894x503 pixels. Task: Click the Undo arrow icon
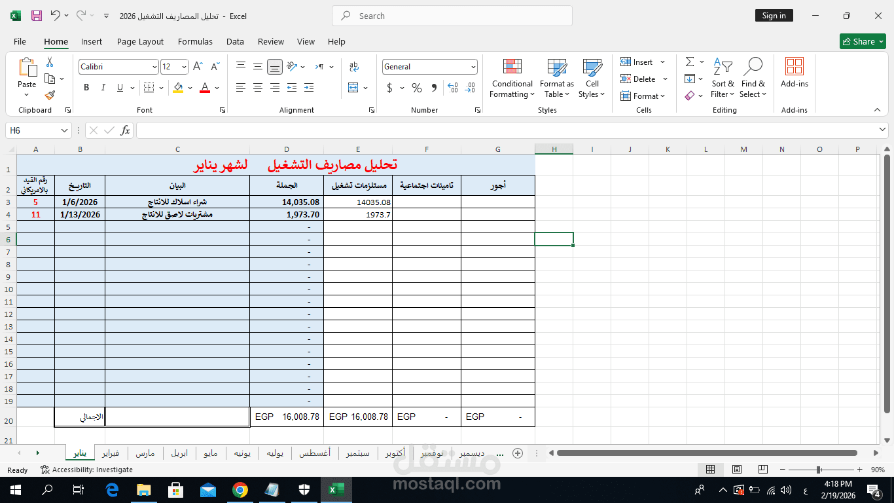point(56,16)
